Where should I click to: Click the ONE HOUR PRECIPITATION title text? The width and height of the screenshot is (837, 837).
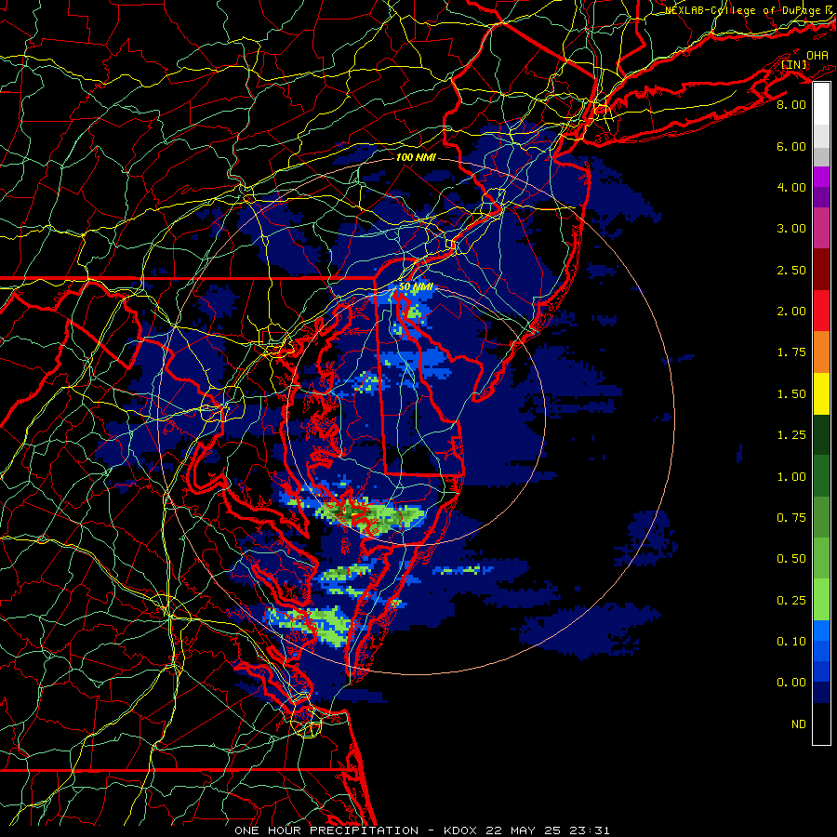point(326,830)
